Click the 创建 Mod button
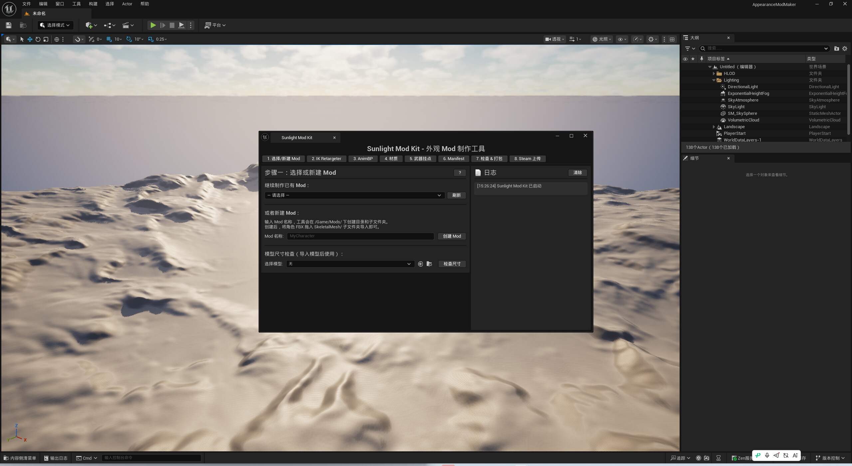 point(452,236)
